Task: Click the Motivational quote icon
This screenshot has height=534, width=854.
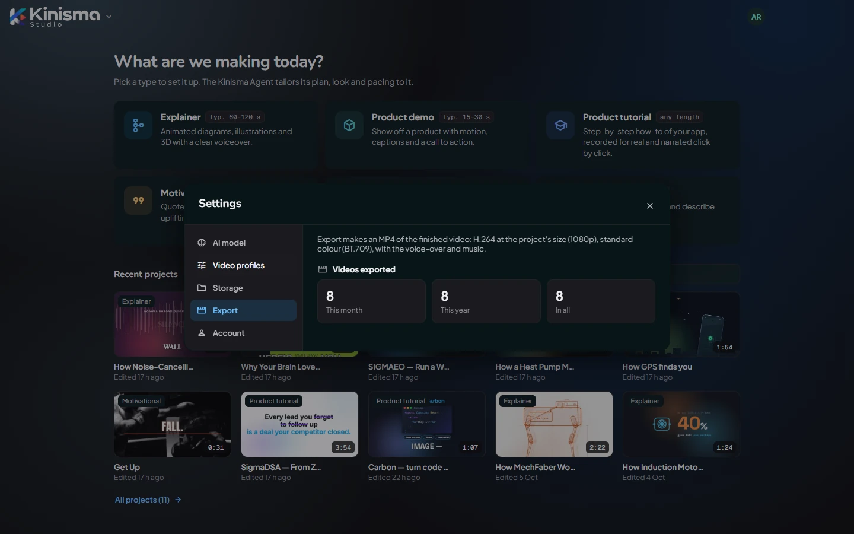Action: pyautogui.click(x=138, y=201)
